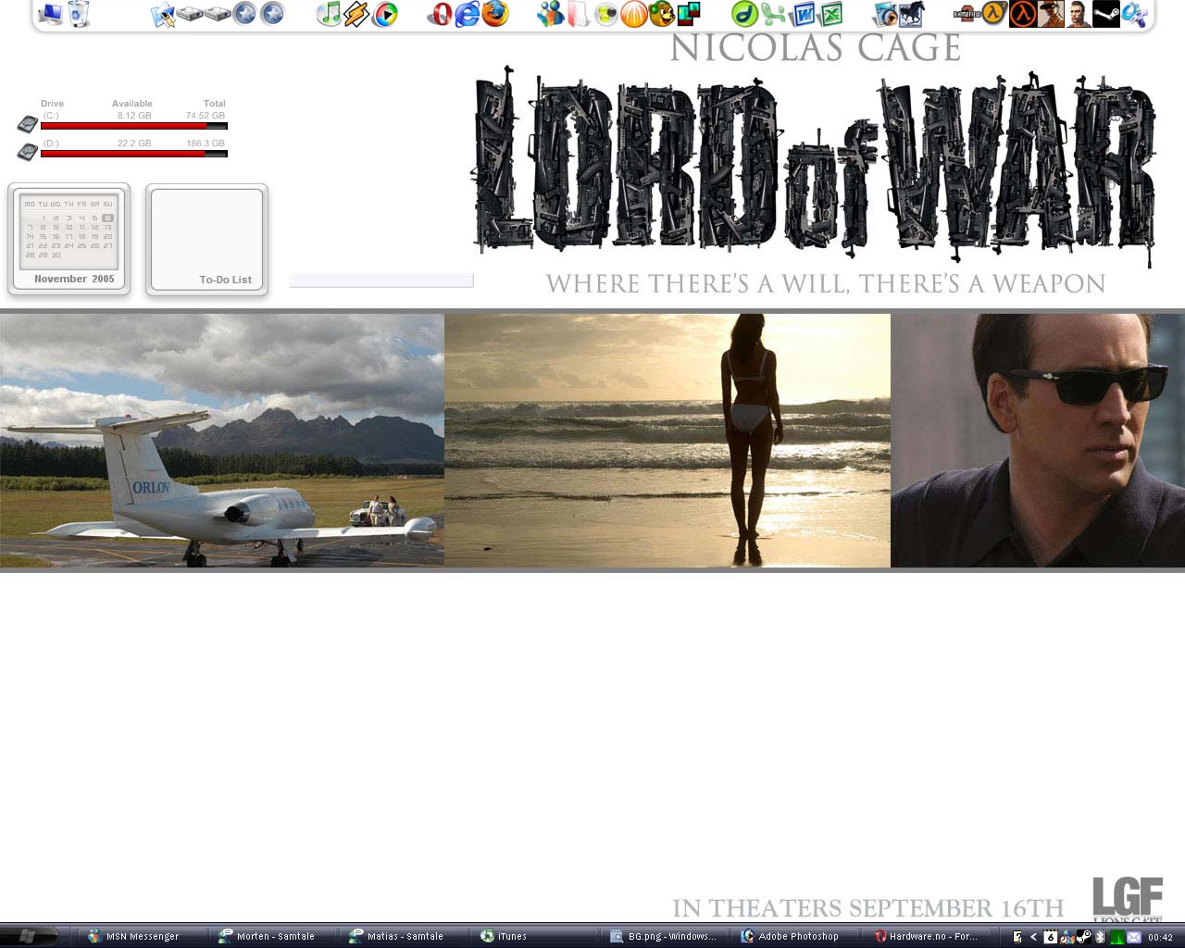Click the C: drive disk icon
Viewport: 1185px width, 948px height.
tap(27, 123)
